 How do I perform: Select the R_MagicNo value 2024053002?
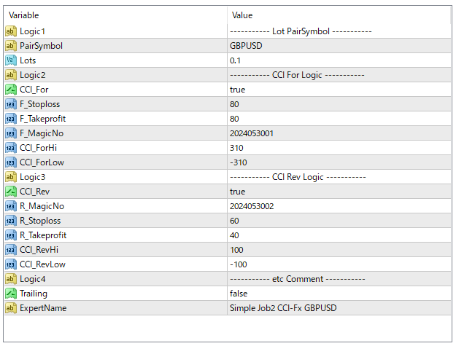pyautogui.click(x=251, y=206)
